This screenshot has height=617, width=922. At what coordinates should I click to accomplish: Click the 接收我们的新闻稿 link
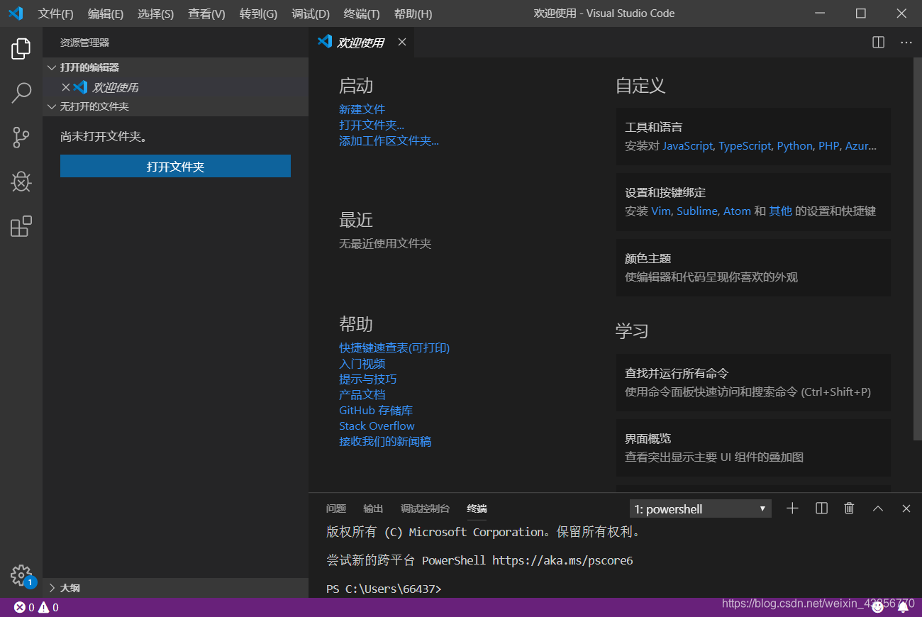(385, 441)
